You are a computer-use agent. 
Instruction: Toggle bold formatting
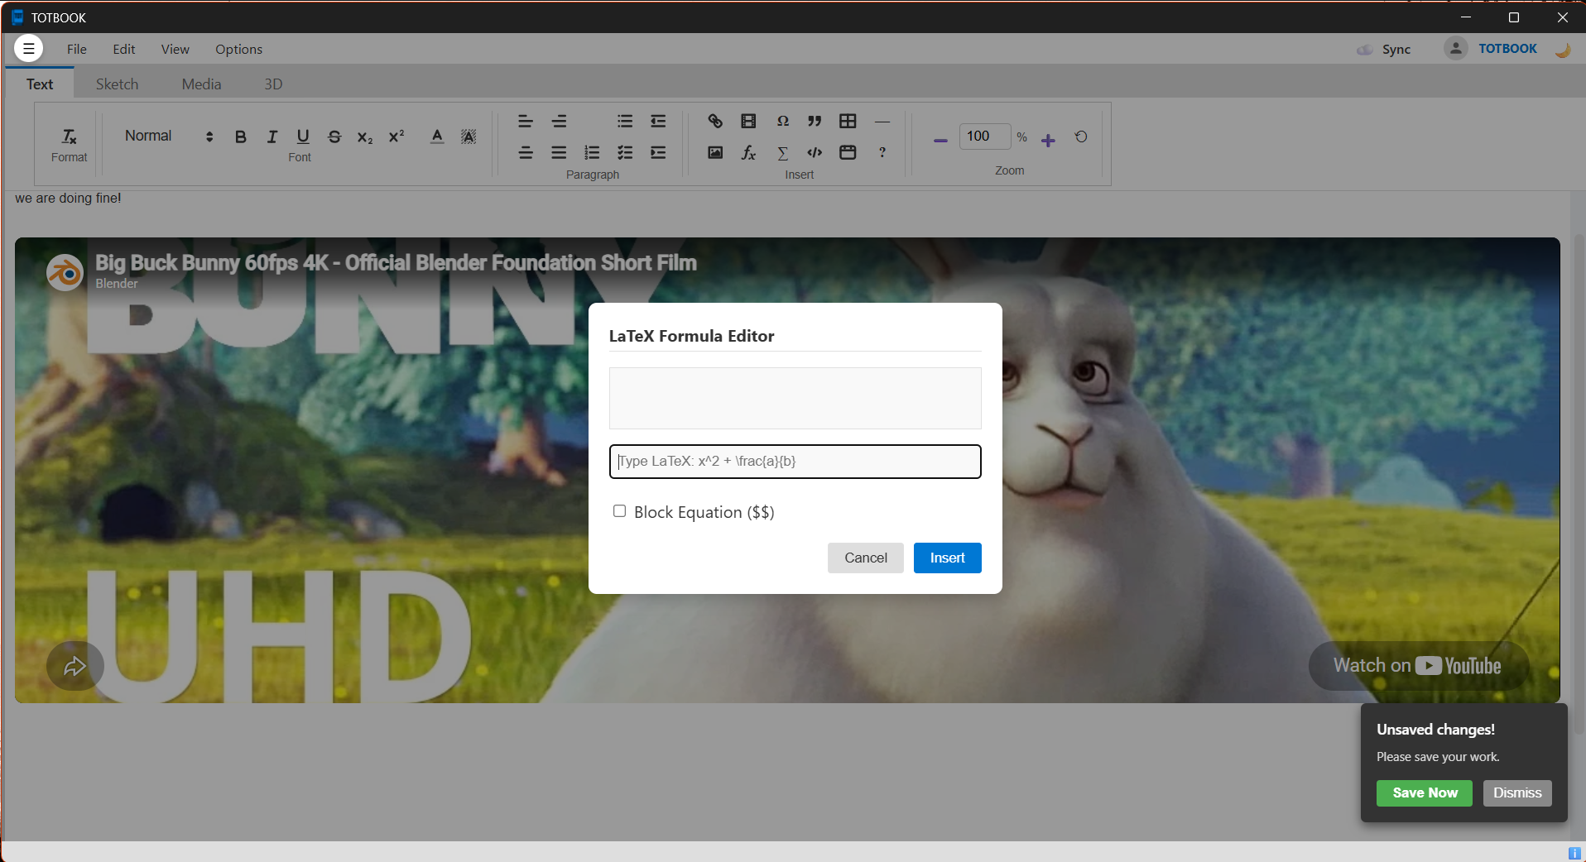240,136
